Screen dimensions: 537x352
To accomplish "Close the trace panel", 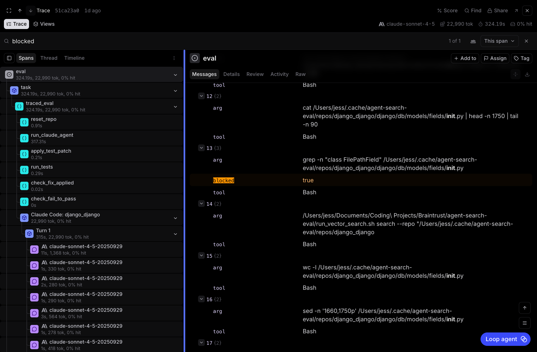I will click(x=527, y=11).
